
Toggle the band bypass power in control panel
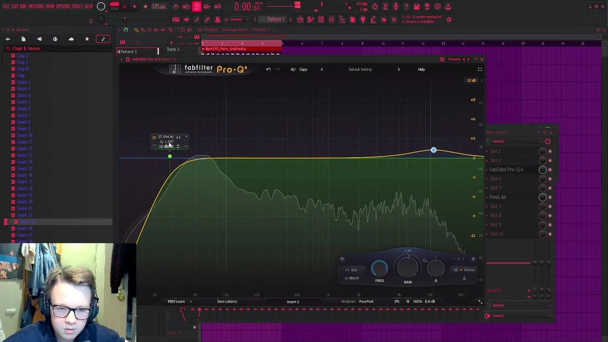coord(342,259)
